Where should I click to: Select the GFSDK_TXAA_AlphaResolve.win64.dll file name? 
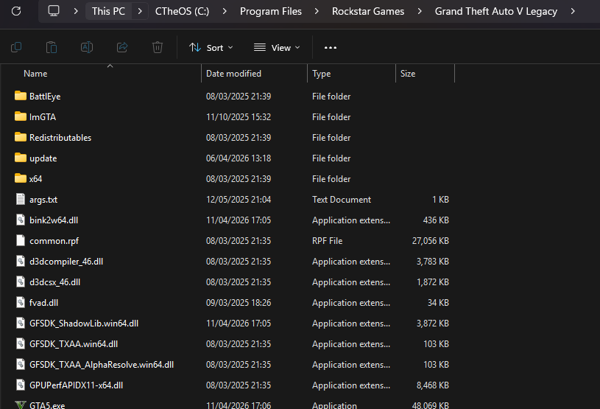[x=102, y=365]
